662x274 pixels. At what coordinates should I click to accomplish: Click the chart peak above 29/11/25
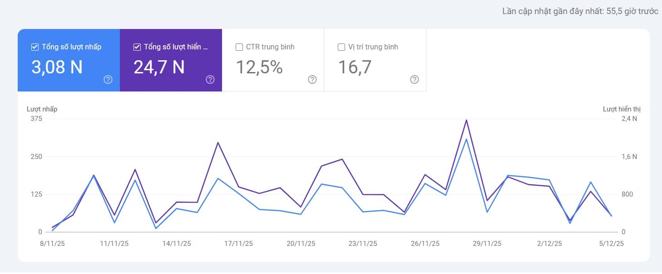click(x=466, y=120)
